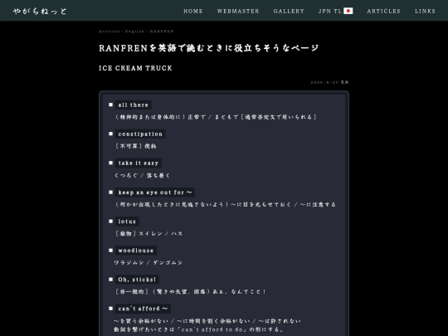Click the ICE CREAM TRUCK heading

point(135,68)
